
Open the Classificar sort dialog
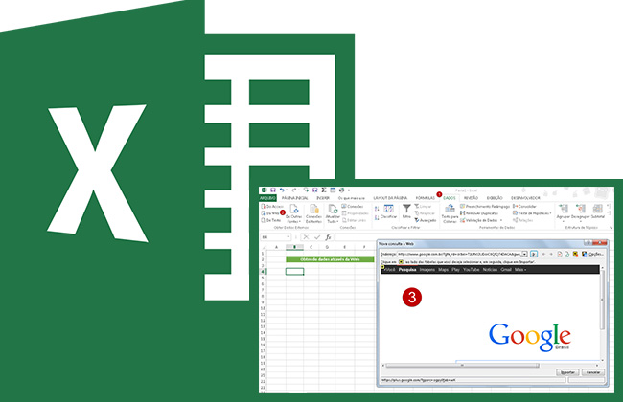point(388,212)
